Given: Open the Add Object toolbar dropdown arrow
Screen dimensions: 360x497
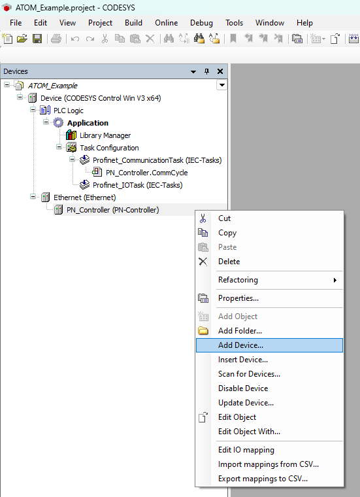Looking at the screenshot, I should (x=323, y=39).
